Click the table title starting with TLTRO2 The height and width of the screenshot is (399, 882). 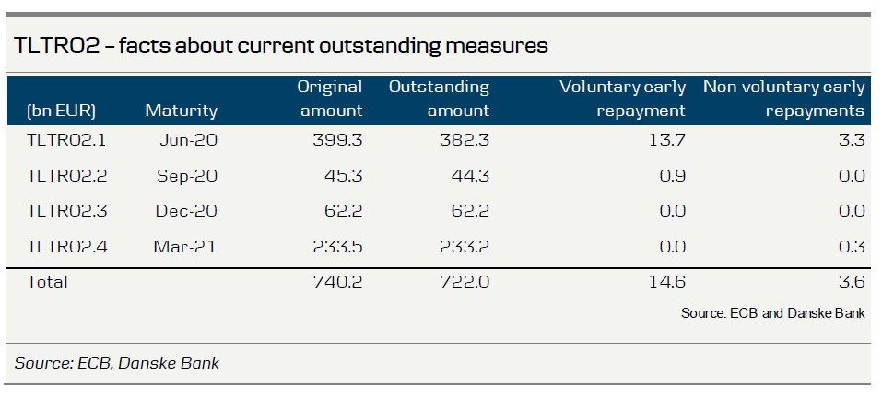click(281, 45)
